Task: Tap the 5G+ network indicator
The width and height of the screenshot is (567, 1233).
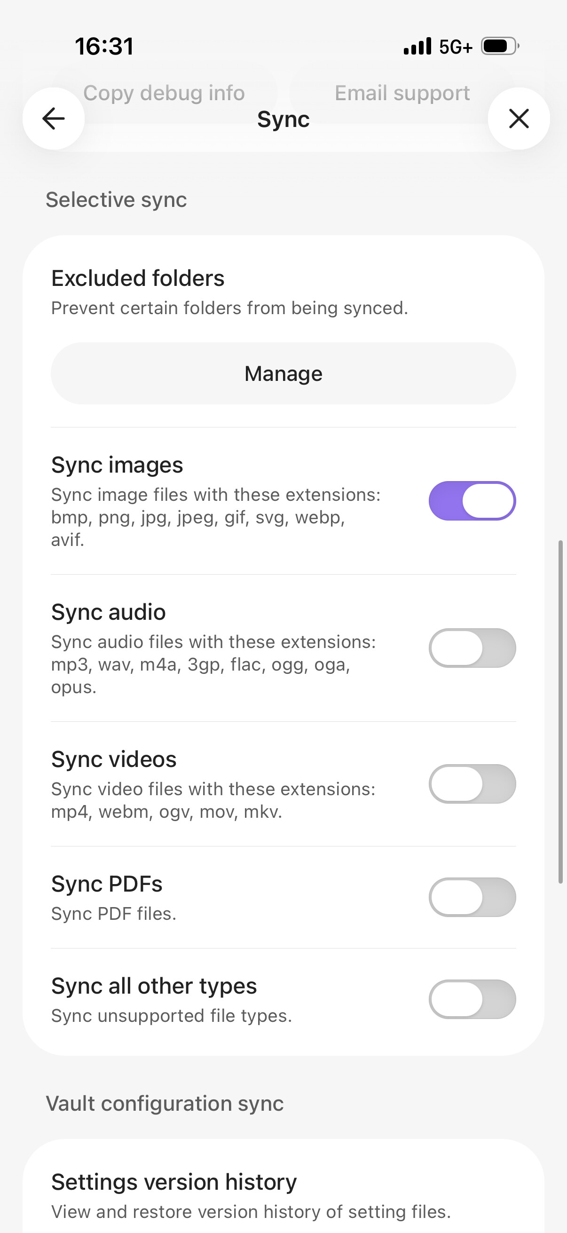Action: [456, 47]
